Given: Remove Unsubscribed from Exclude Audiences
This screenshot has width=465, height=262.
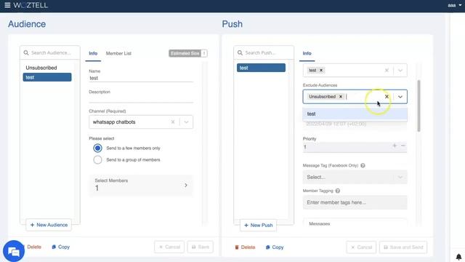Looking at the screenshot, I should pos(341,97).
